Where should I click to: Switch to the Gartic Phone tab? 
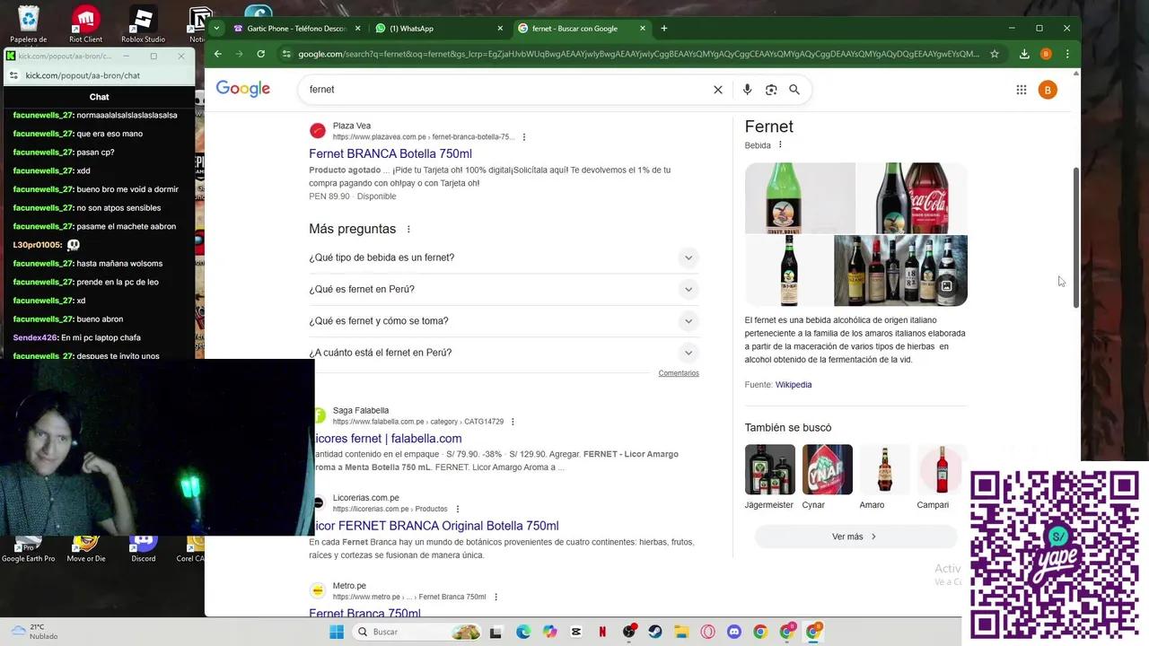pos(294,28)
